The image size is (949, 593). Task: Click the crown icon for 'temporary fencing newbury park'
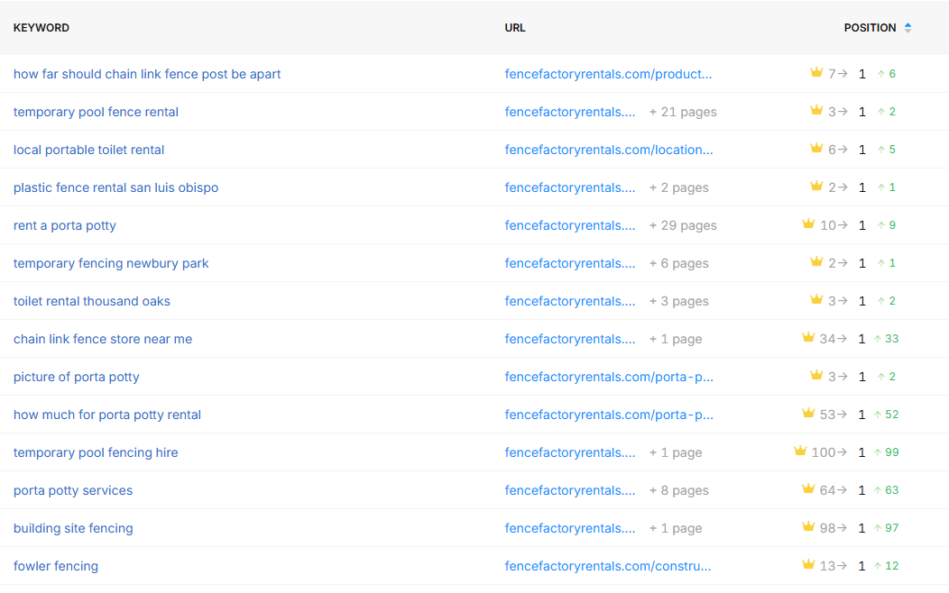point(816,261)
